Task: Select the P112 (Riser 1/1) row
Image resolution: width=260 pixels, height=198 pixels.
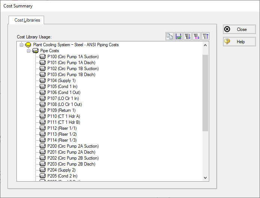Action: 62,128
